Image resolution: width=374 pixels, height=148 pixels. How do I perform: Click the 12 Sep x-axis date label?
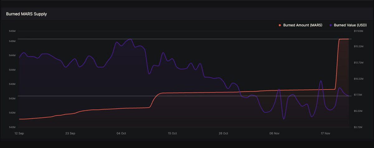point(19,133)
